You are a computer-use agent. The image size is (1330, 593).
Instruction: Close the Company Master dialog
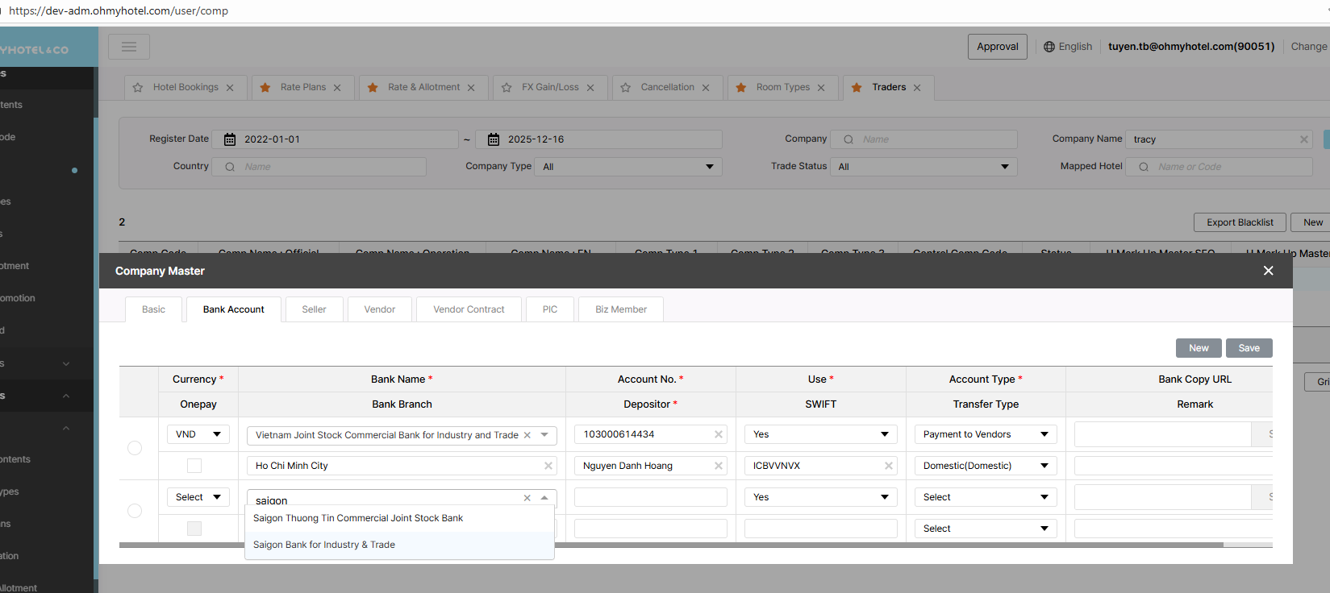(1268, 271)
